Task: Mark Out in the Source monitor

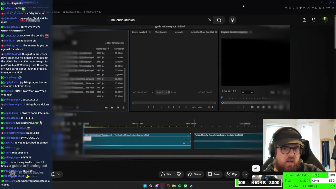Action: (154, 107)
